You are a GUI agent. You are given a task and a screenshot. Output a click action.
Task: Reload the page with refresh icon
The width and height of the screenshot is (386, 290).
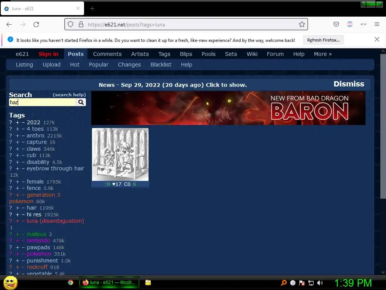36,25
